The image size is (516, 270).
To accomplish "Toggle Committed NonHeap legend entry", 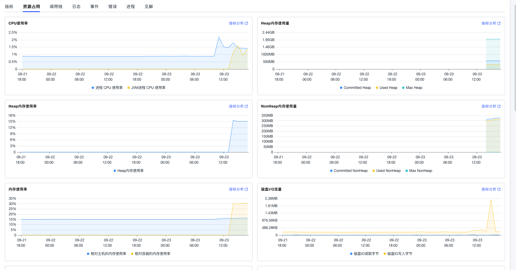I will 349,171.
